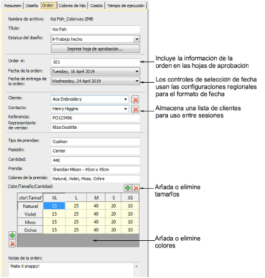Image resolution: width=265 pixels, height=278 pixels.
Task: Click Representante de ventas field Eliza Doolittle
Action: pyautogui.click(x=95, y=128)
